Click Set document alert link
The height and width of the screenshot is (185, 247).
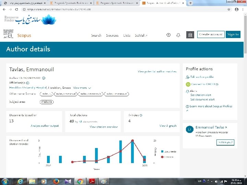coord(202,99)
